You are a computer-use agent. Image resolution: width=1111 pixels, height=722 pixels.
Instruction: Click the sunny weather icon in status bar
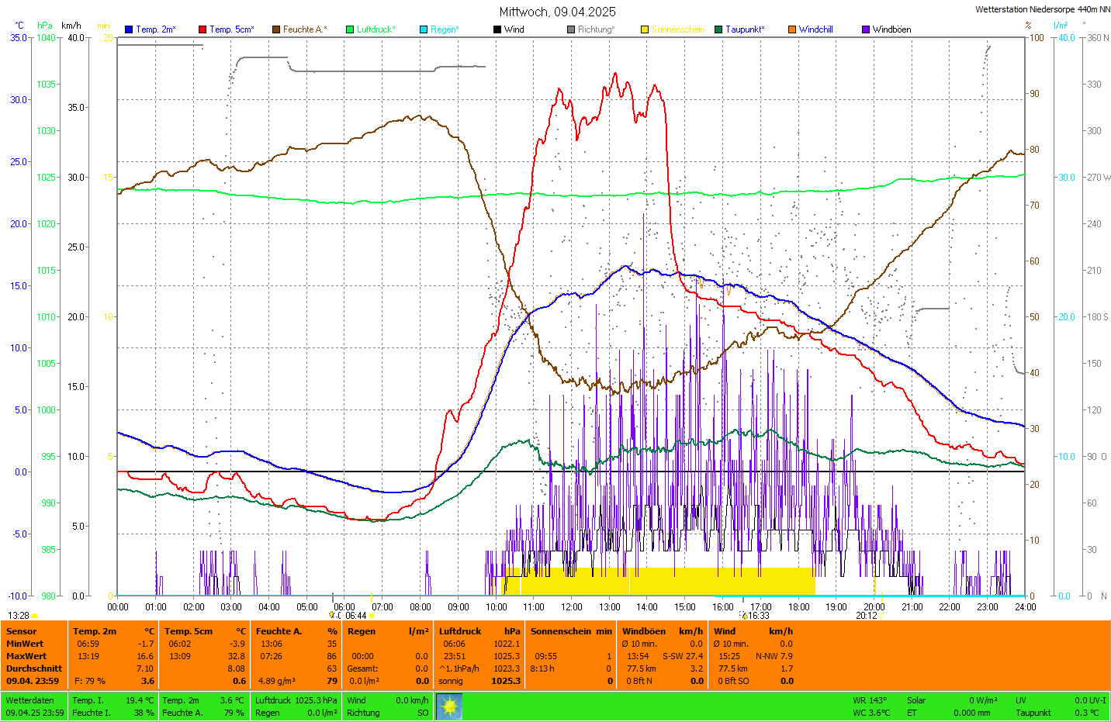point(449,706)
